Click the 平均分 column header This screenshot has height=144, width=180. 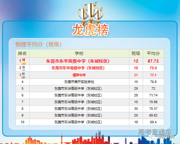pos(153,53)
